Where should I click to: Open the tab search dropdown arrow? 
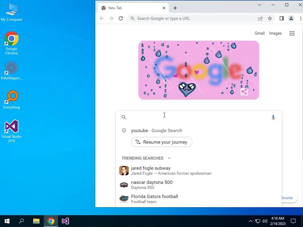click(x=260, y=5)
